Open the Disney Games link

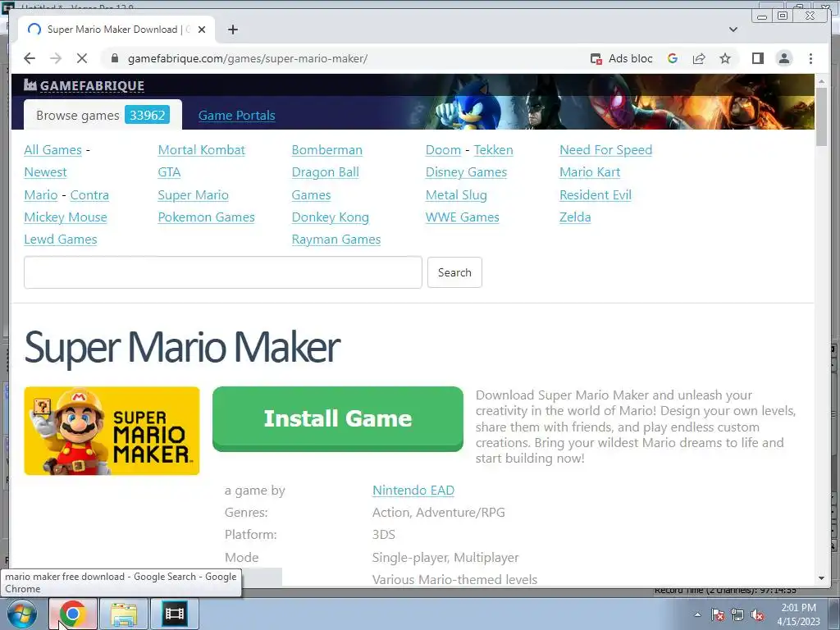[466, 172]
